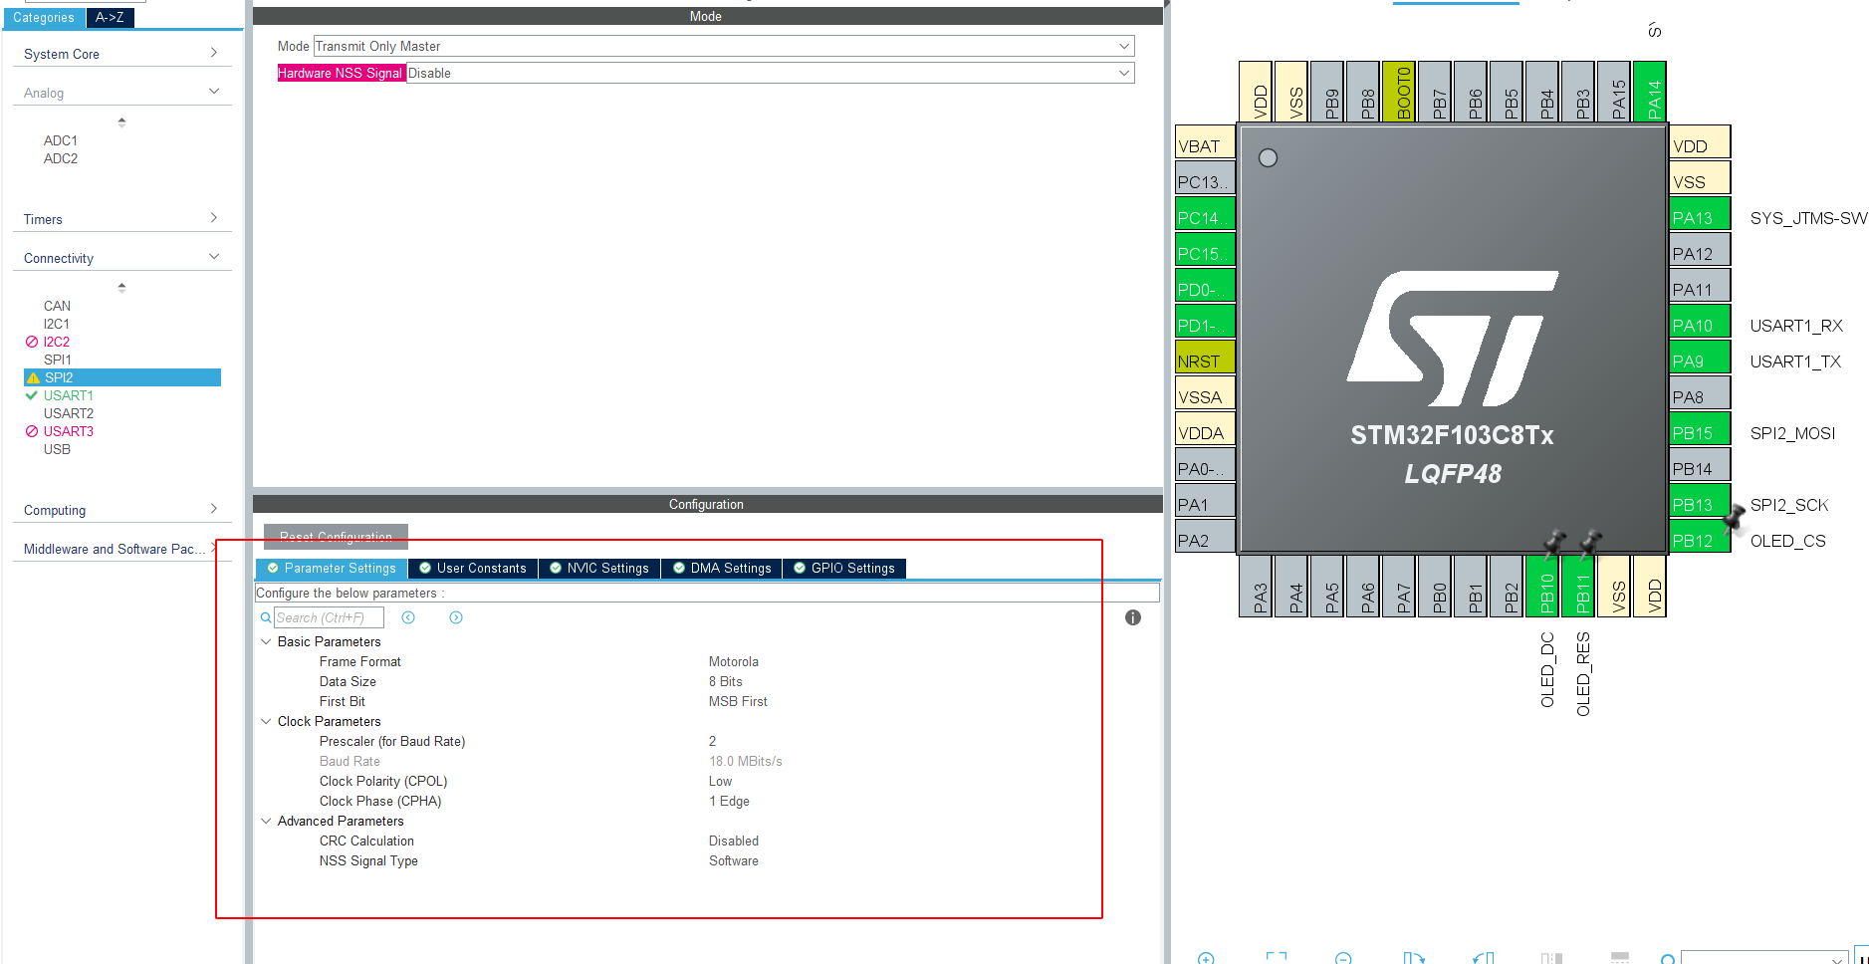Open the NVIC Settings tab

[599, 568]
